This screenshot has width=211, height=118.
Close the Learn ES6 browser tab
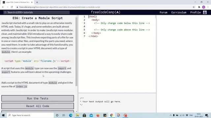(x=32, y=2)
